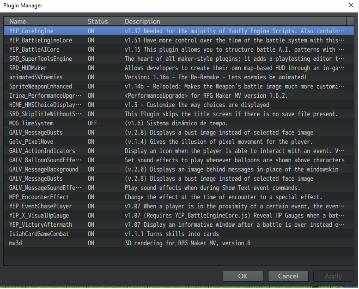Select the SRD_SkipTitleWithoutS… plugin

click(x=179, y=114)
